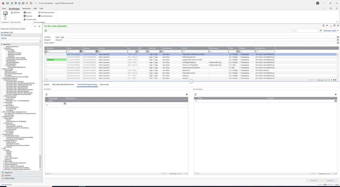Open Status ungleich dropdown arrow
This screenshot has width=340, height=187.
point(338,43)
